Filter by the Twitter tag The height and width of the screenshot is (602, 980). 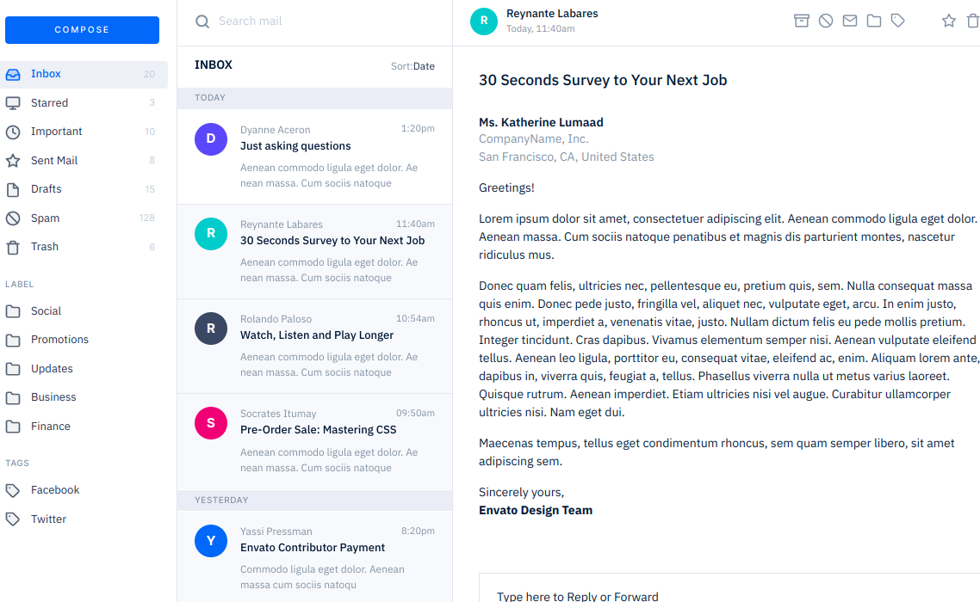48,519
